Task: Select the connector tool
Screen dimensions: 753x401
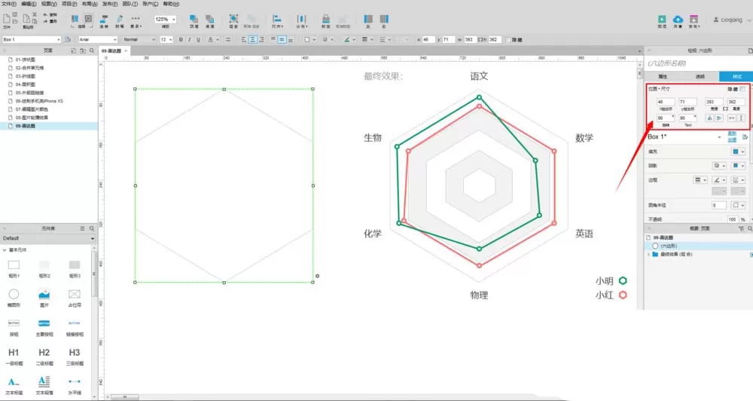Action: (x=104, y=18)
